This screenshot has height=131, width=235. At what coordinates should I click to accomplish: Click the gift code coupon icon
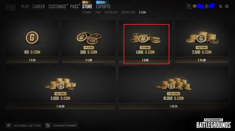click(9, 125)
